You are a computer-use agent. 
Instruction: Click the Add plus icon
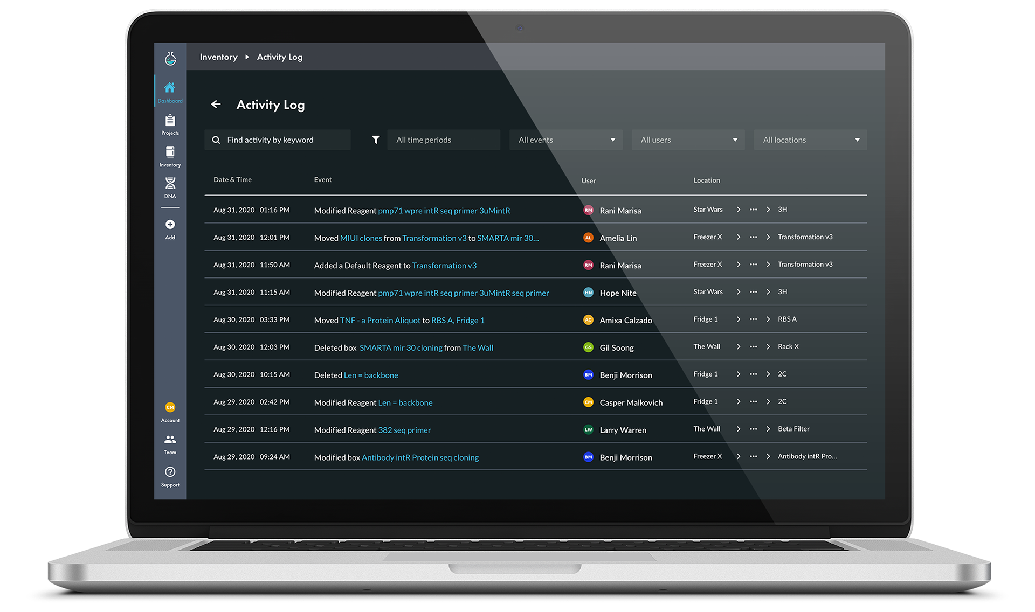pos(170,225)
